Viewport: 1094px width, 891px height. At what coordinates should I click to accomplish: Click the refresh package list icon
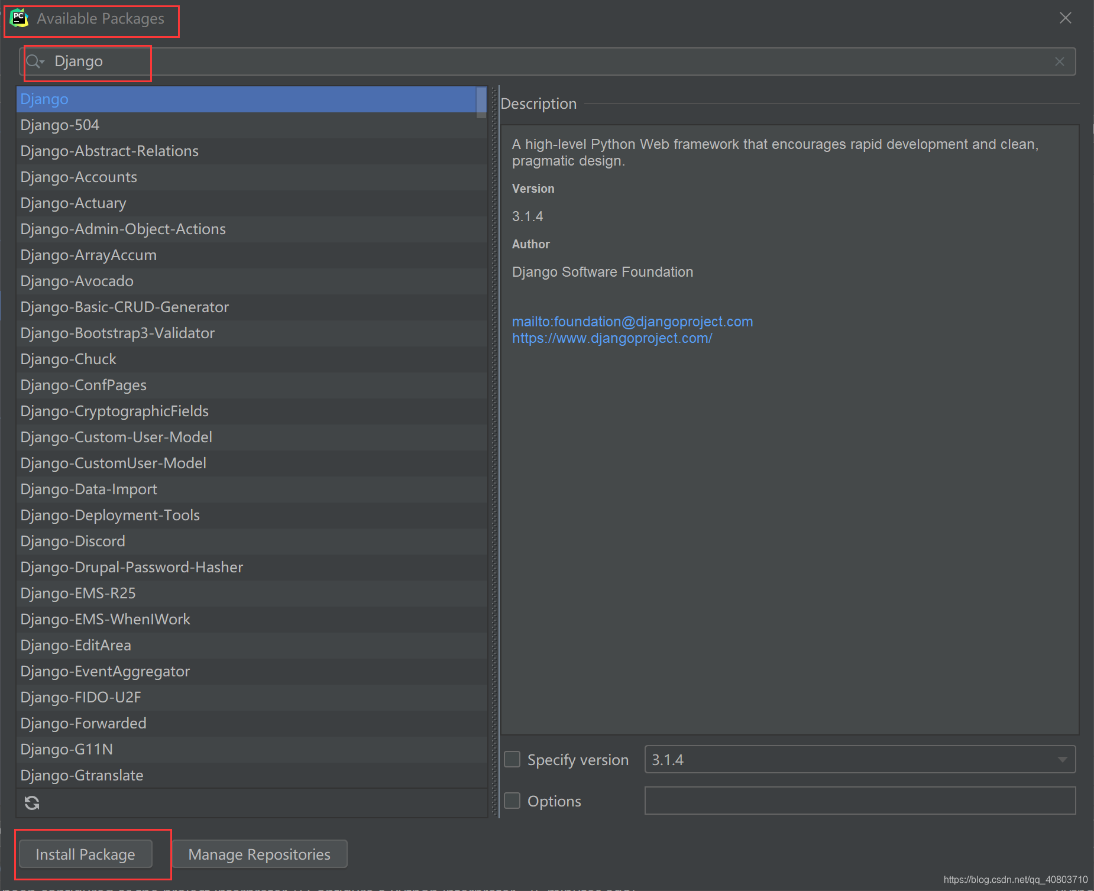pos(32,803)
